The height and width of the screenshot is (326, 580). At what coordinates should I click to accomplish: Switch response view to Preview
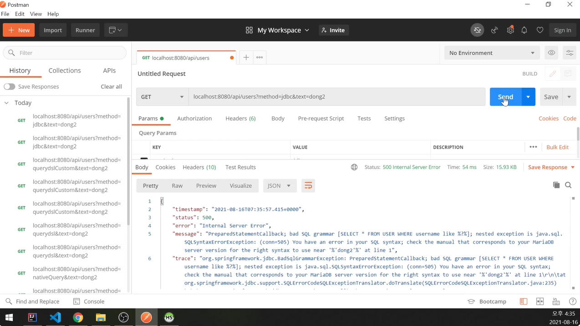pos(206,186)
